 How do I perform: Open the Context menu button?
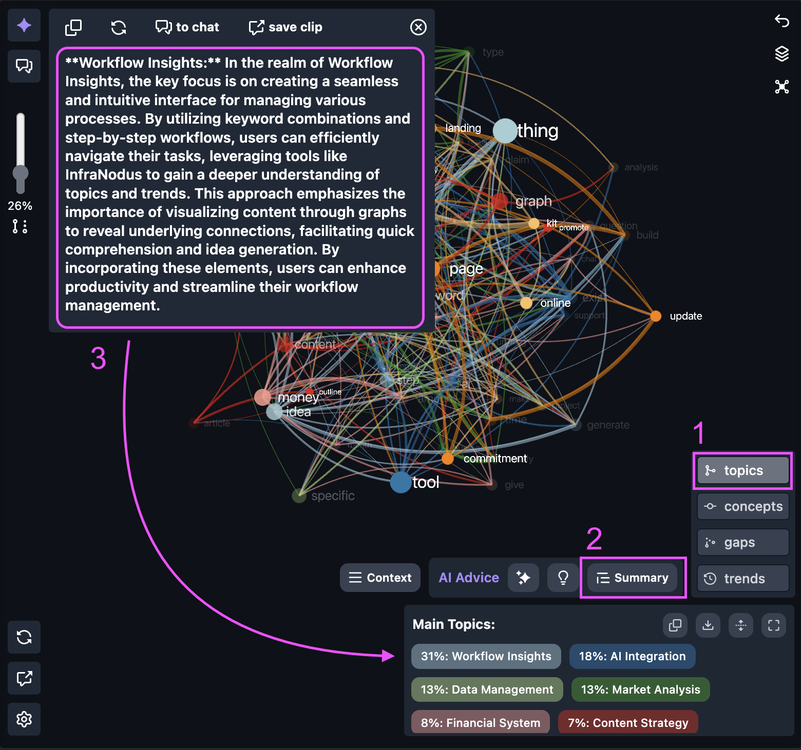380,578
